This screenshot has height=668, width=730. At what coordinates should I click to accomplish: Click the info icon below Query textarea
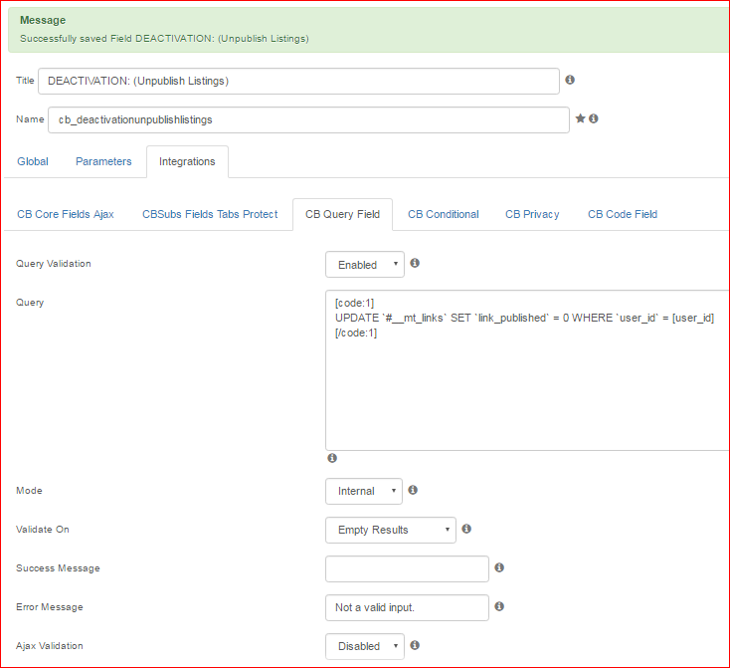click(x=332, y=458)
